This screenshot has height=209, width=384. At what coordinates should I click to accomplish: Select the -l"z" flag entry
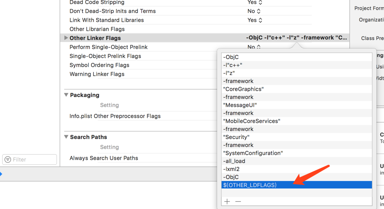[297, 73]
